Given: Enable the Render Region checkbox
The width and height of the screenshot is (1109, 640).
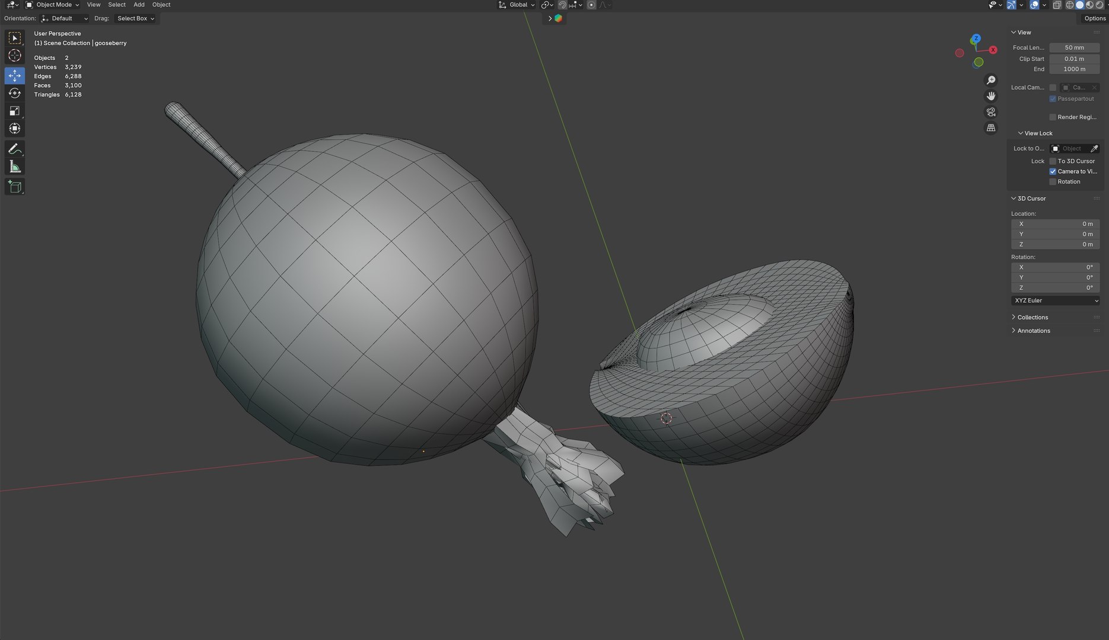Looking at the screenshot, I should tap(1053, 117).
